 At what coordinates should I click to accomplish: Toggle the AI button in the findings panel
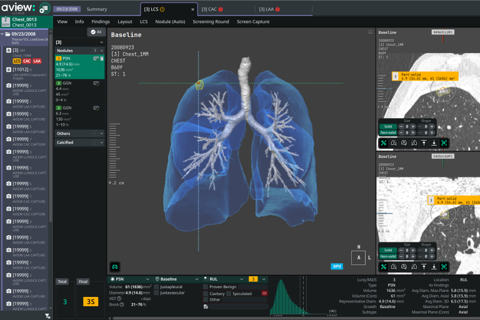click(96, 31)
